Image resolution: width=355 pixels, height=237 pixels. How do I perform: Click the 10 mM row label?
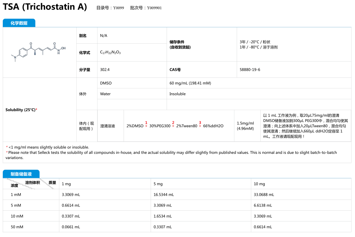17,216
